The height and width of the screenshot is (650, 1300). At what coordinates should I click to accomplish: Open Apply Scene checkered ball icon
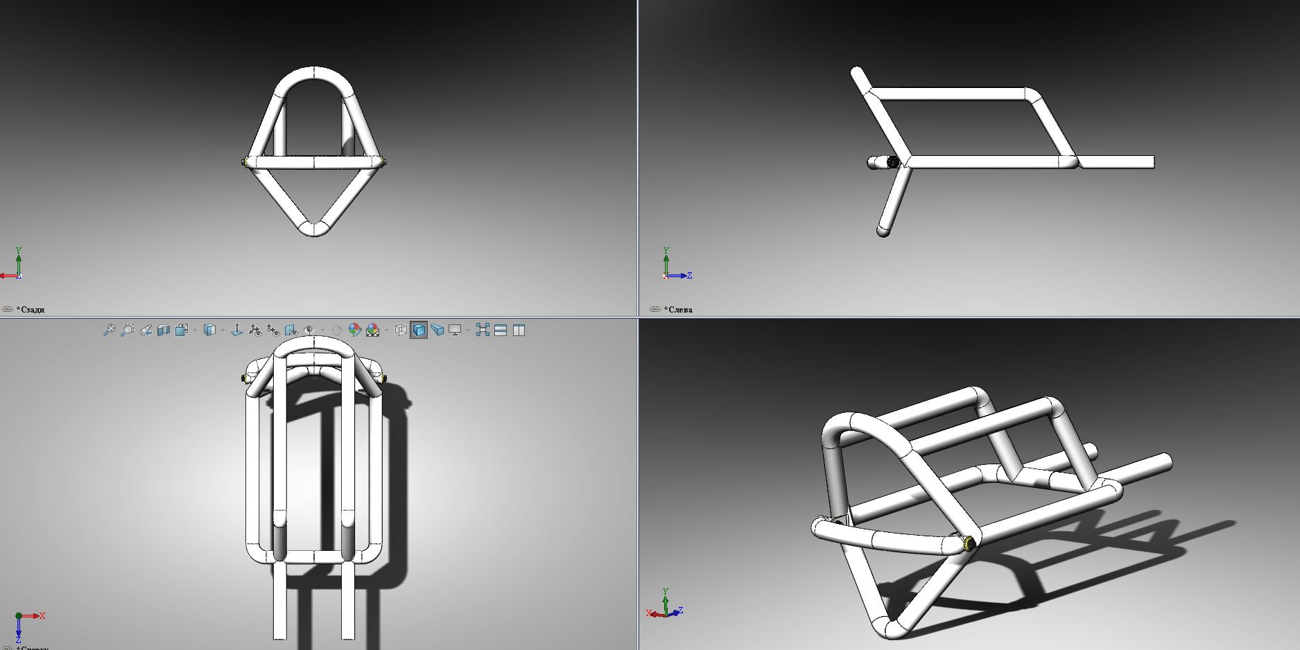point(372,330)
